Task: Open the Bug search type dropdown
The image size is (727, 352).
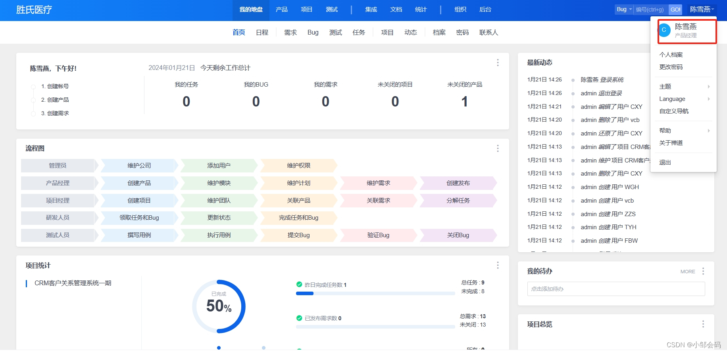Action: coord(624,9)
